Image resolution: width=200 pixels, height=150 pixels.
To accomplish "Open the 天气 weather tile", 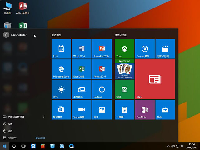I will 61,89.
